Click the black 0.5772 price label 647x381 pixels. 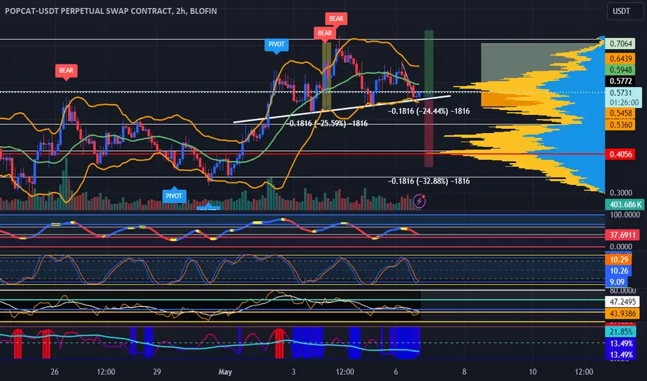pyautogui.click(x=621, y=81)
